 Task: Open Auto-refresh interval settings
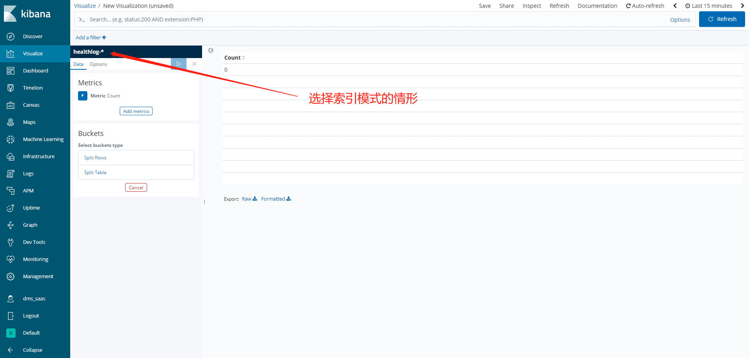645,6
